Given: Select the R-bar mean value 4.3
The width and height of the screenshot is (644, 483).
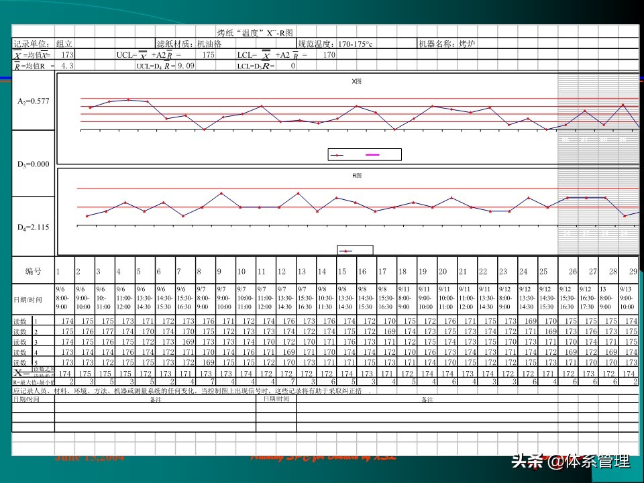Looking at the screenshot, I should coord(67,66).
